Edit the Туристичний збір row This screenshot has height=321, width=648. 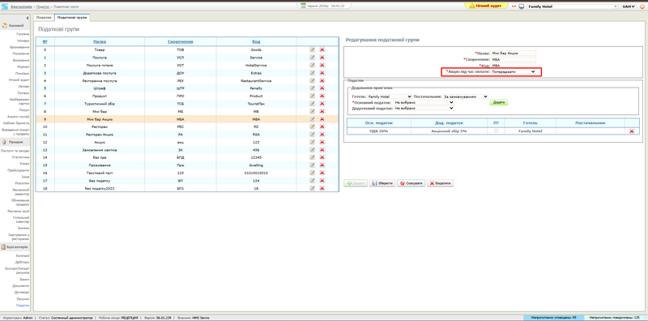click(313, 104)
